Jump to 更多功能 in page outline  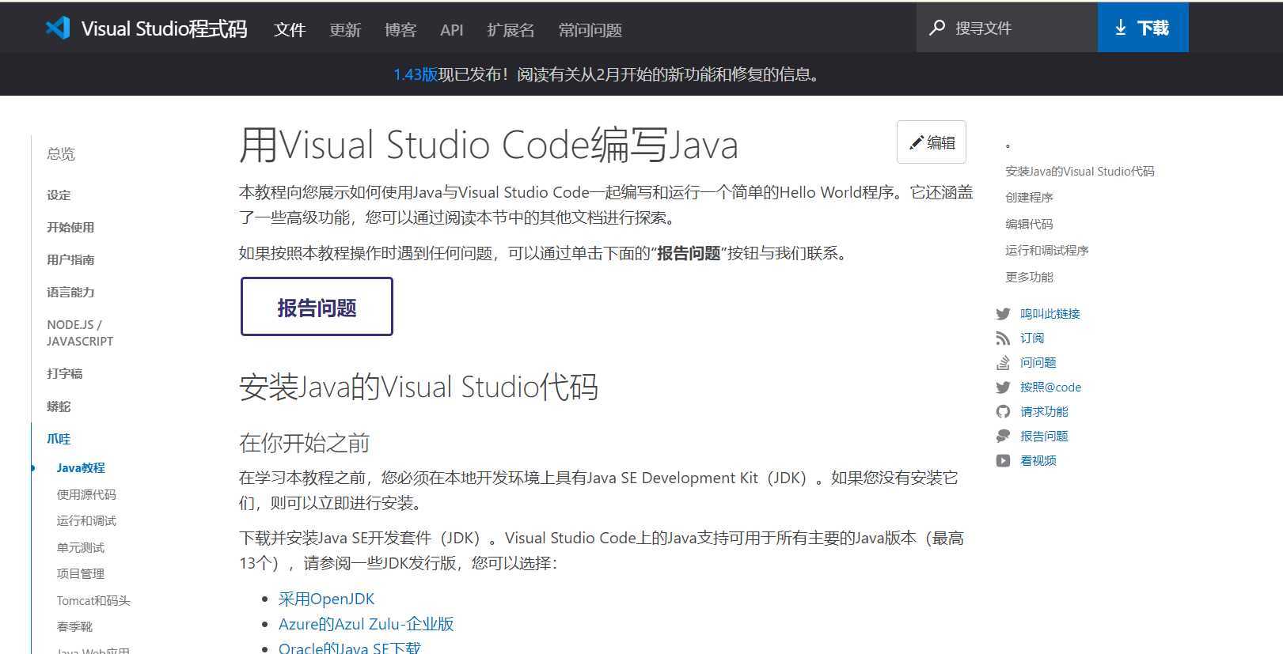[1029, 278]
